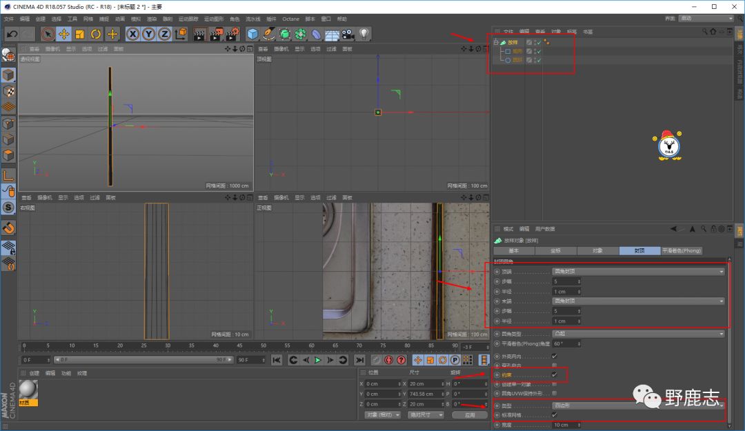745x431 pixels.
Task: Select the 材质 material thumbnail
Action: point(28,390)
